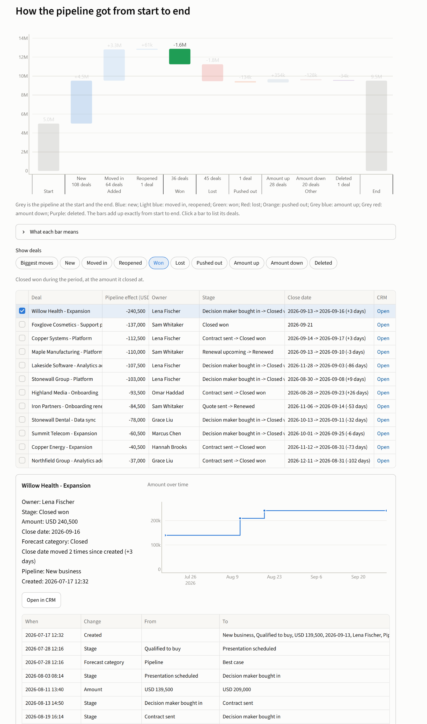Show Reopened deals
This screenshot has width=427, height=724.
130,263
